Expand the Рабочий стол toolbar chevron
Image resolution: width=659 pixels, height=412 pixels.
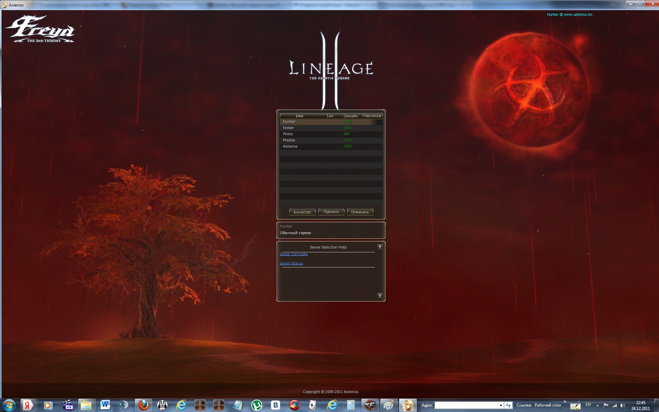coord(565,402)
